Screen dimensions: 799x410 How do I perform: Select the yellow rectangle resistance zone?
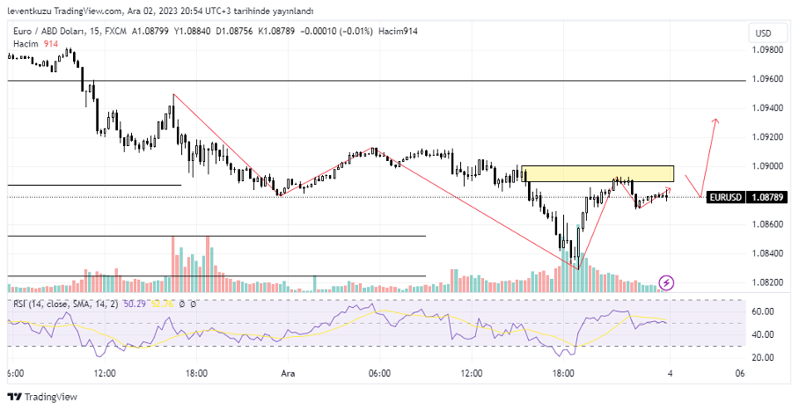point(597,173)
